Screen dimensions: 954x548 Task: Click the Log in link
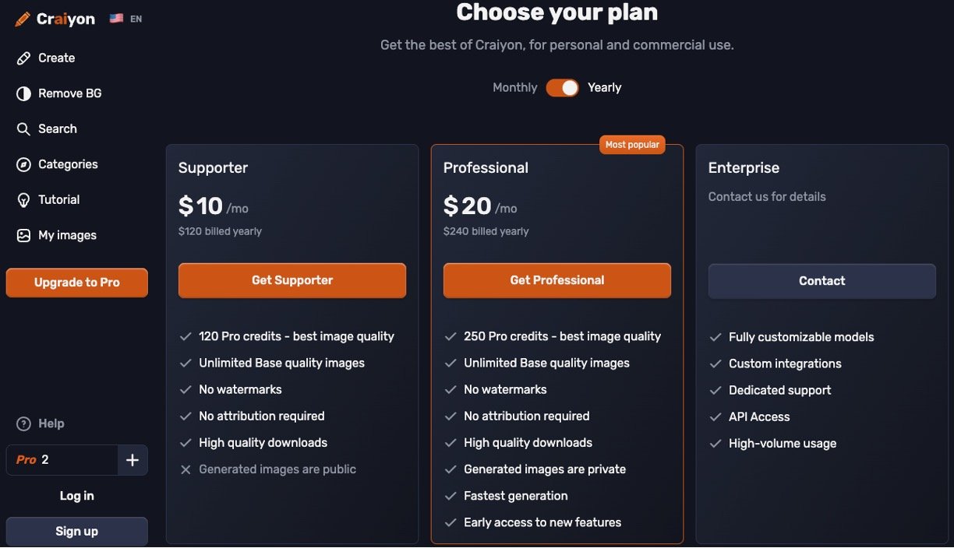pos(76,496)
